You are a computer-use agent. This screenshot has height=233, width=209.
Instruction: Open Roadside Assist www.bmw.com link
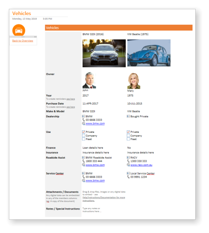95,165
